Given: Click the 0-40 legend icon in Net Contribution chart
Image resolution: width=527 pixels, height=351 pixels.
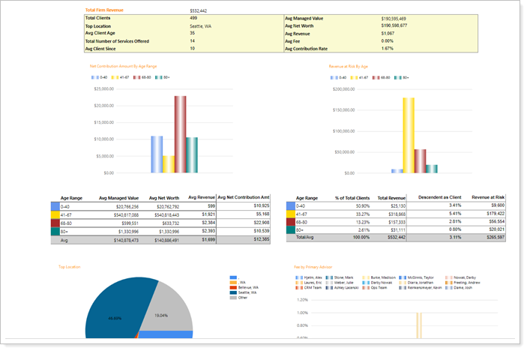Looking at the screenshot, I should click(94, 77).
